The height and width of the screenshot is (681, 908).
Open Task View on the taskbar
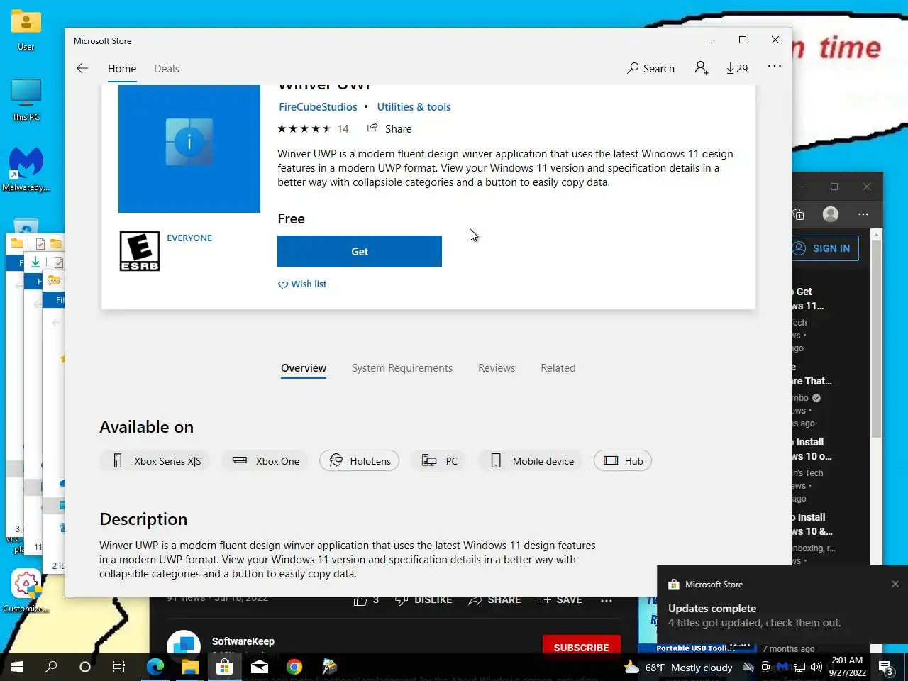pos(119,667)
